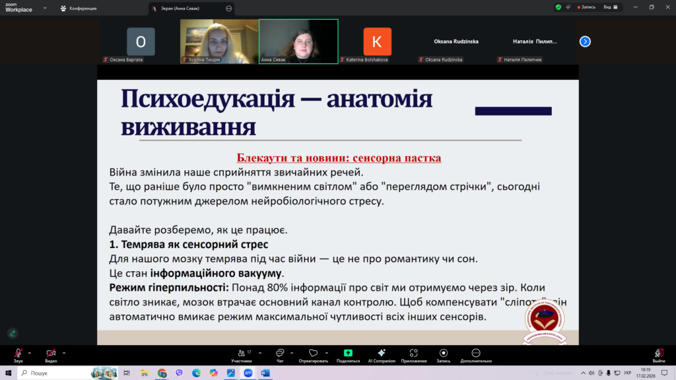The height and width of the screenshot is (380, 676).
Task: Open the Zoom Workplace dropdown chevron
Action: coord(44,8)
